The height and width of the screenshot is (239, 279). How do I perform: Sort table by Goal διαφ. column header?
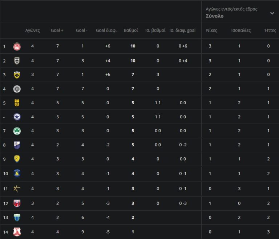(x=106, y=31)
